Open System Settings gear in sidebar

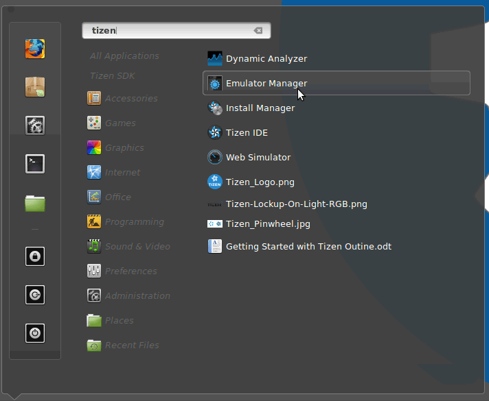(x=35, y=125)
